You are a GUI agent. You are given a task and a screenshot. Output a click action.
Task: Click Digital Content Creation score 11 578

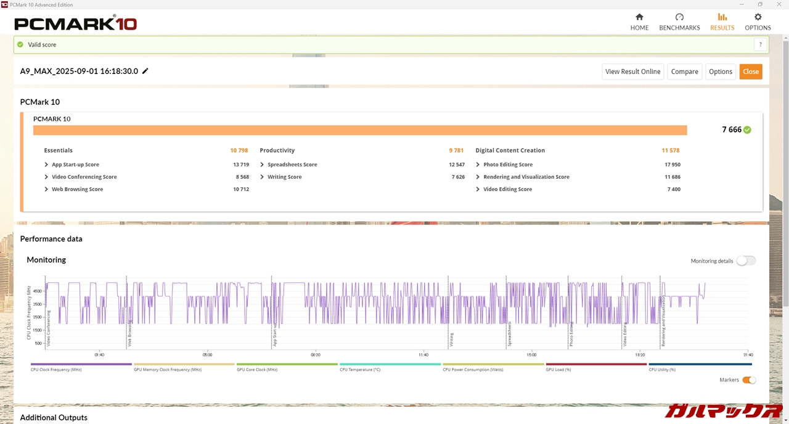[671, 150]
